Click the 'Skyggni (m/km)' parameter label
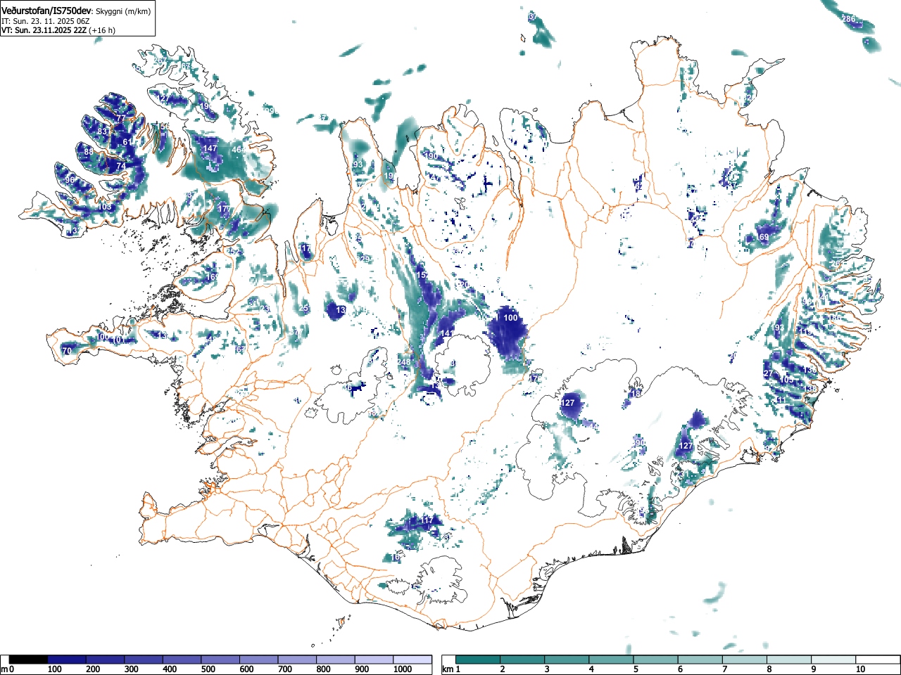Viewport: 901px width, 675px height. (x=122, y=11)
